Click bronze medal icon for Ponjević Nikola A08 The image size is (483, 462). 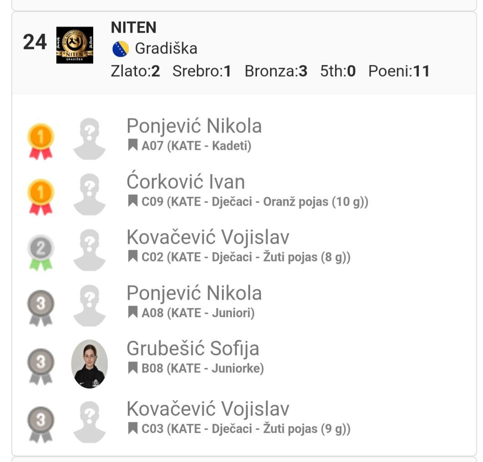pos(41,308)
